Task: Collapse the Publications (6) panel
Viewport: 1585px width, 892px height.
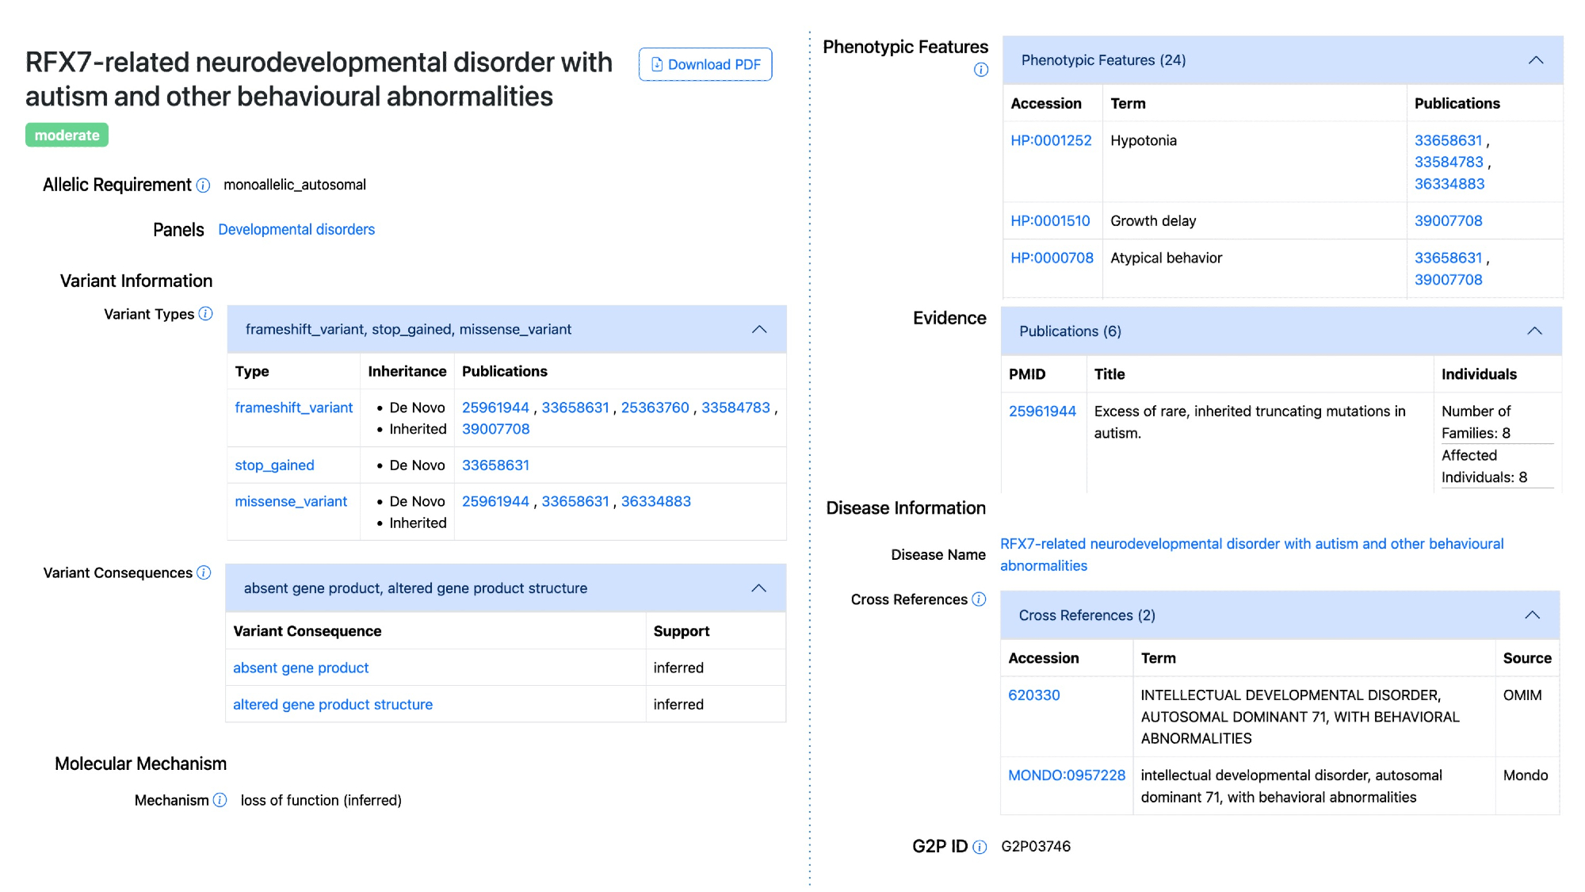Action: 1534,331
